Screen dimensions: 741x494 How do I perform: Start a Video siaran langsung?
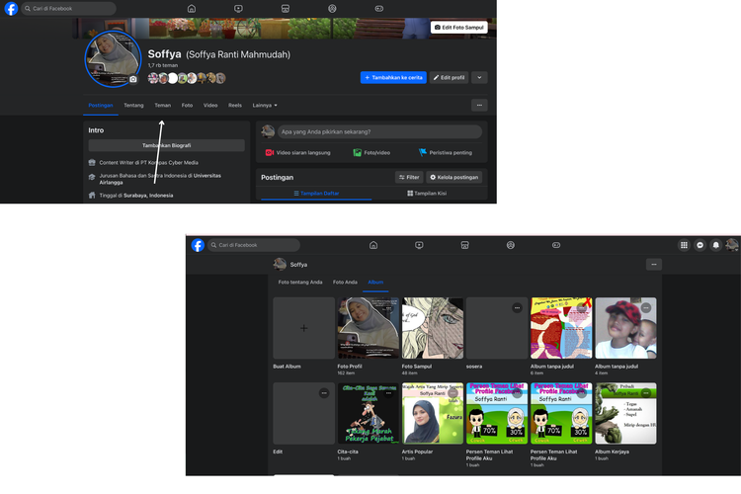click(x=296, y=153)
